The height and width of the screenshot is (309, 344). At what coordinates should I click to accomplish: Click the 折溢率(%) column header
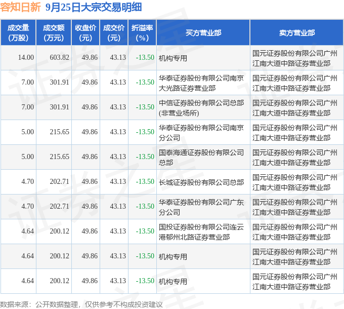click(x=143, y=32)
